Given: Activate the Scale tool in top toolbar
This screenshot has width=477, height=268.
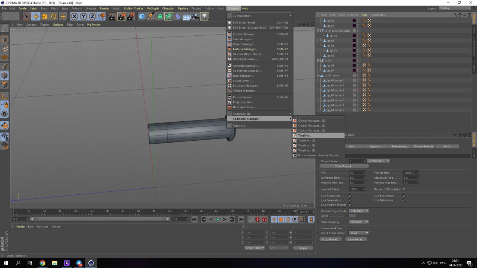Looking at the screenshot, I should 45,16.
